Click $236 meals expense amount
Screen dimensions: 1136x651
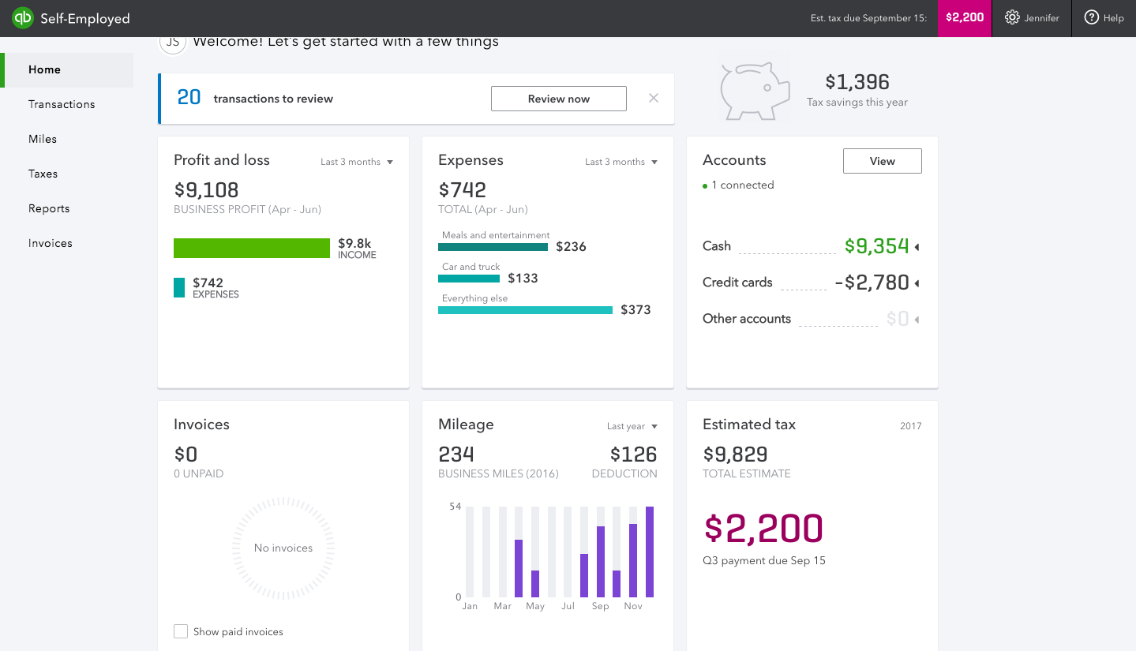(x=571, y=247)
